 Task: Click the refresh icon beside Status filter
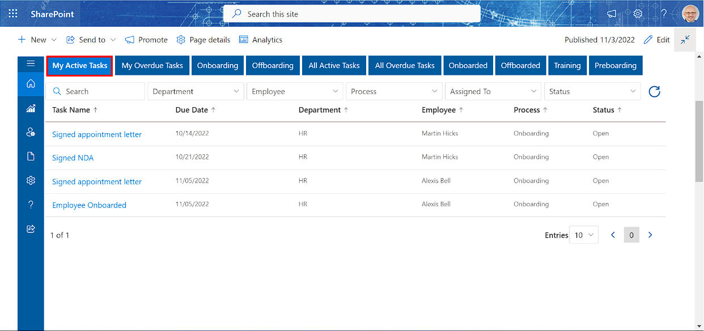coord(654,91)
